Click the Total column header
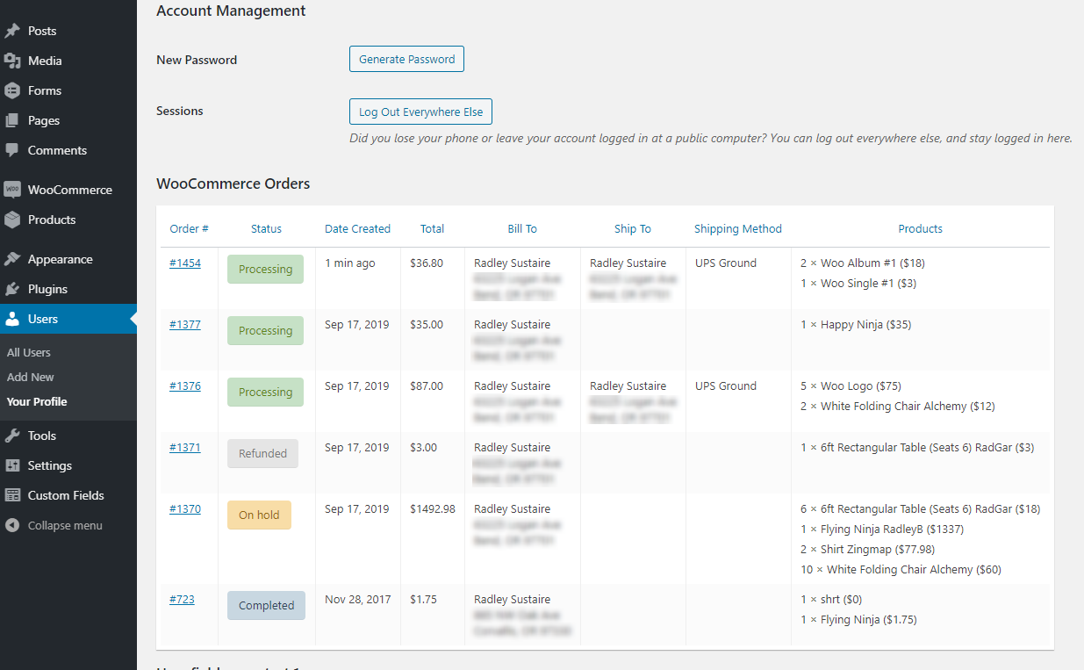The width and height of the screenshot is (1084, 670). pyautogui.click(x=432, y=228)
